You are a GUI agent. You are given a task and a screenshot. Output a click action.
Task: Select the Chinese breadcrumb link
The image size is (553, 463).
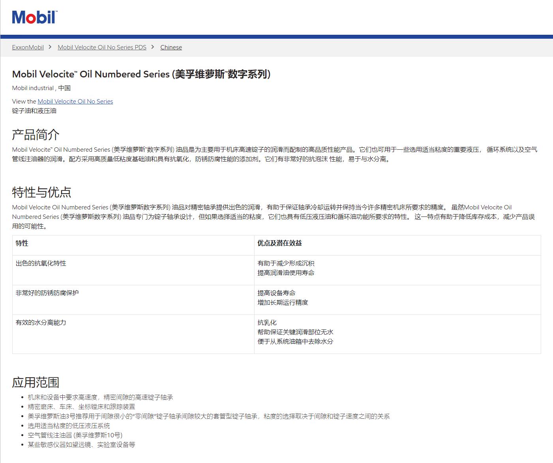(x=171, y=47)
